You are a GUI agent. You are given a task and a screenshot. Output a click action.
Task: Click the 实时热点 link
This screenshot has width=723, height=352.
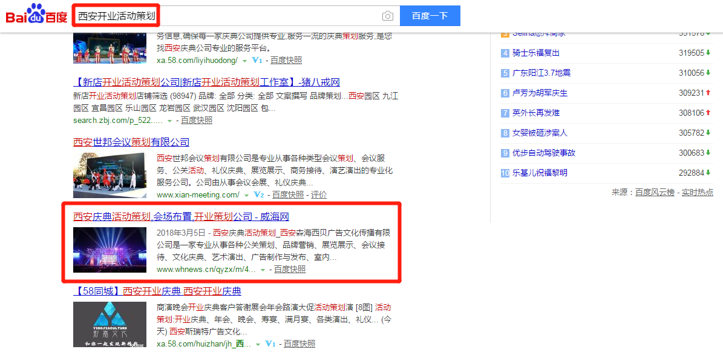click(698, 192)
